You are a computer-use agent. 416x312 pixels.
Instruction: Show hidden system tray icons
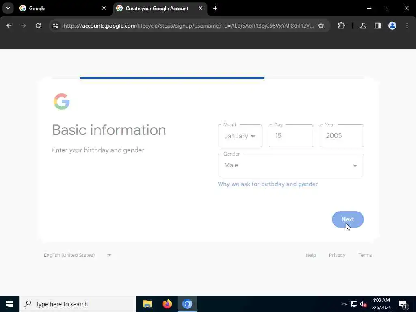pos(344,304)
